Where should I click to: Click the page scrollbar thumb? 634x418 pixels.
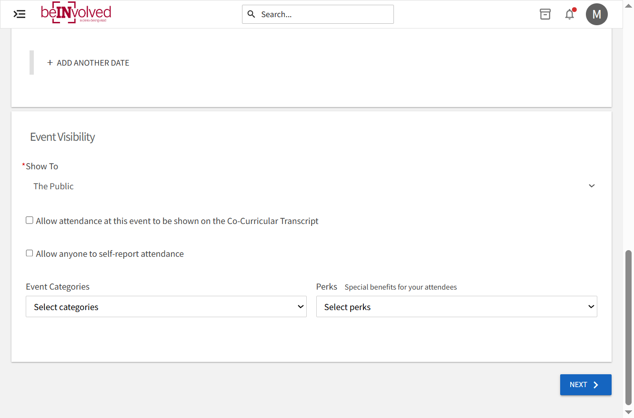pos(629,327)
